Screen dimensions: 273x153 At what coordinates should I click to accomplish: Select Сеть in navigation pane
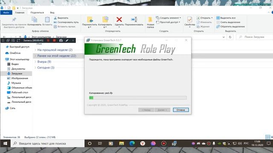[x=10, y=108]
